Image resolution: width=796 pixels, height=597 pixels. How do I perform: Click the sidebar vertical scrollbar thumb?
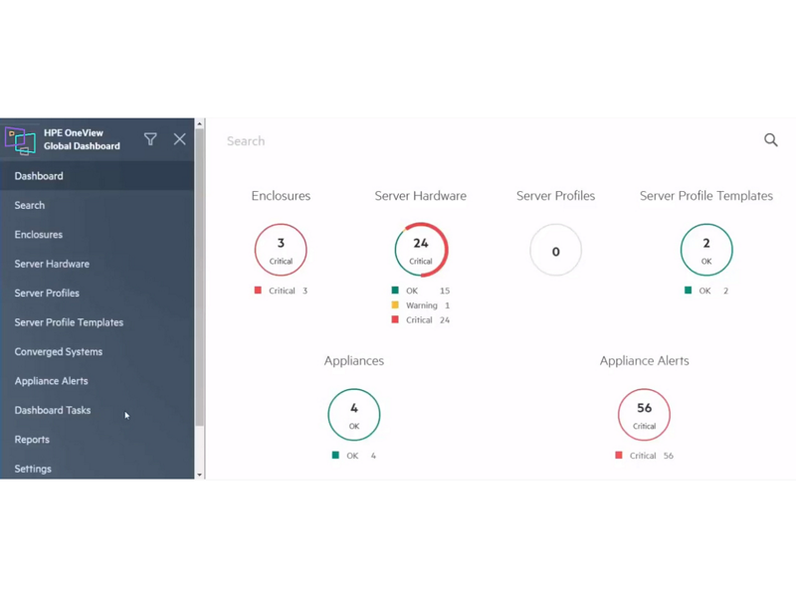[x=200, y=277]
